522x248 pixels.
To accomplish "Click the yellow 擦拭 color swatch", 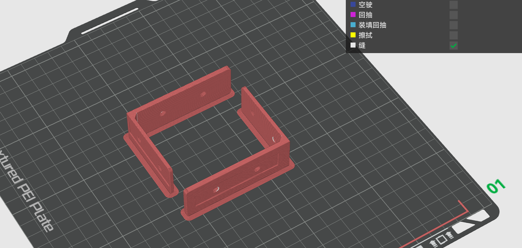I will click(353, 35).
